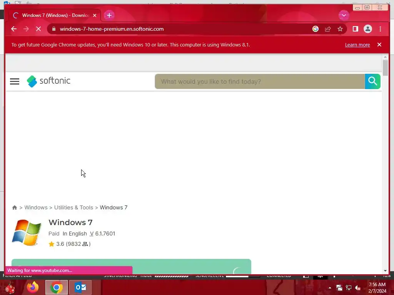The height and width of the screenshot is (295, 394).
Task: Click the Google icon in address bar
Action: point(316,29)
